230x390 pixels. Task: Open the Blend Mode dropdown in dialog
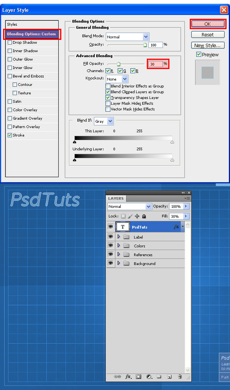tap(146, 37)
